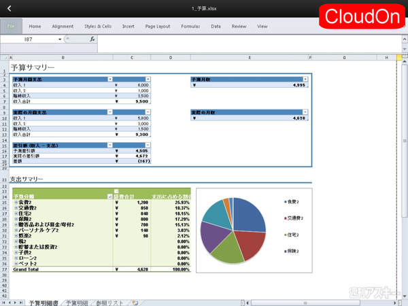
Task: Switch to the 予算明細書 sheet tab
Action: click(x=44, y=303)
